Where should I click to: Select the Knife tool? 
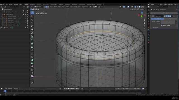32,57
